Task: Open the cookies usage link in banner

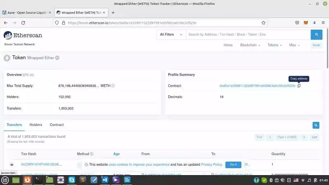Action: pos(139,165)
